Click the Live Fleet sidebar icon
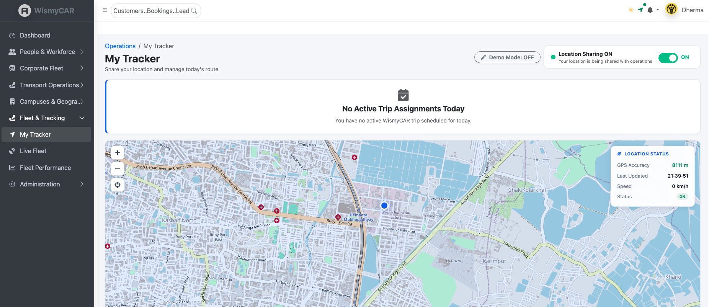 12,151
